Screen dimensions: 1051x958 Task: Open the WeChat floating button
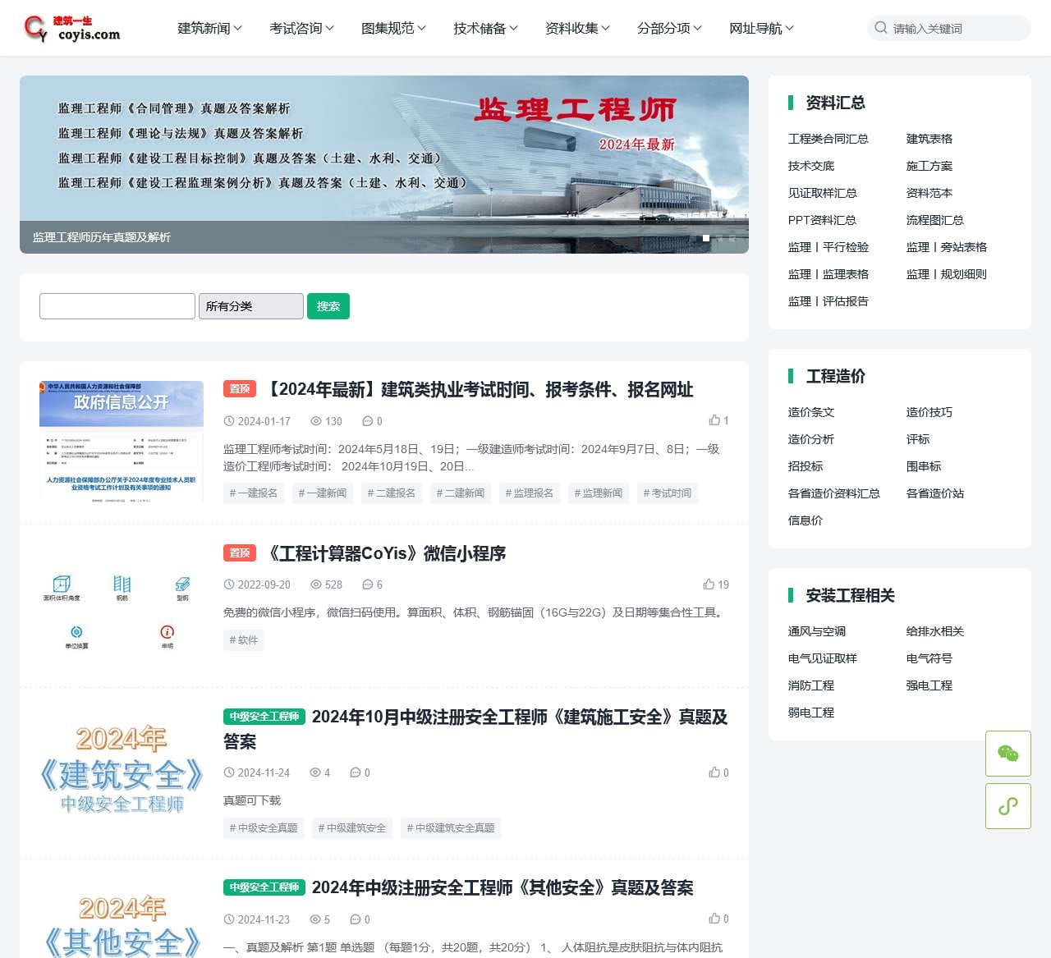click(x=1008, y=754)
